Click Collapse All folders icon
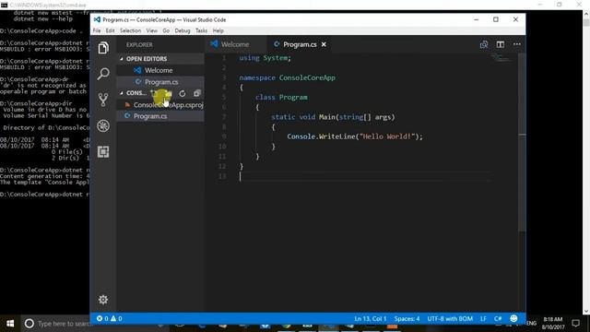 196,93
